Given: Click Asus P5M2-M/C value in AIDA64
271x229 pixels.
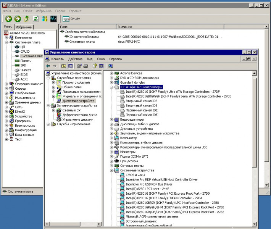Looking at the screenshot, I should pos(129,42).
